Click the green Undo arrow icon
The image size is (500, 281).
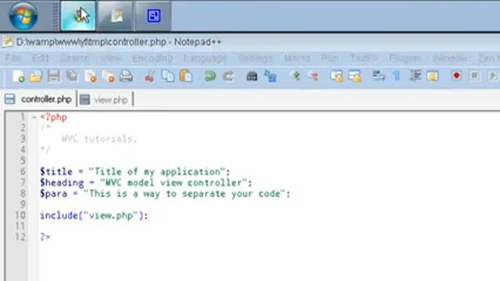[210, 76]
